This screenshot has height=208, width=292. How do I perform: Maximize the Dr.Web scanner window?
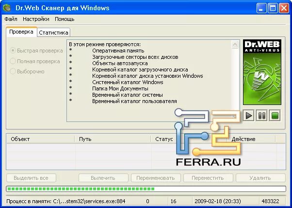coord(273,8)
